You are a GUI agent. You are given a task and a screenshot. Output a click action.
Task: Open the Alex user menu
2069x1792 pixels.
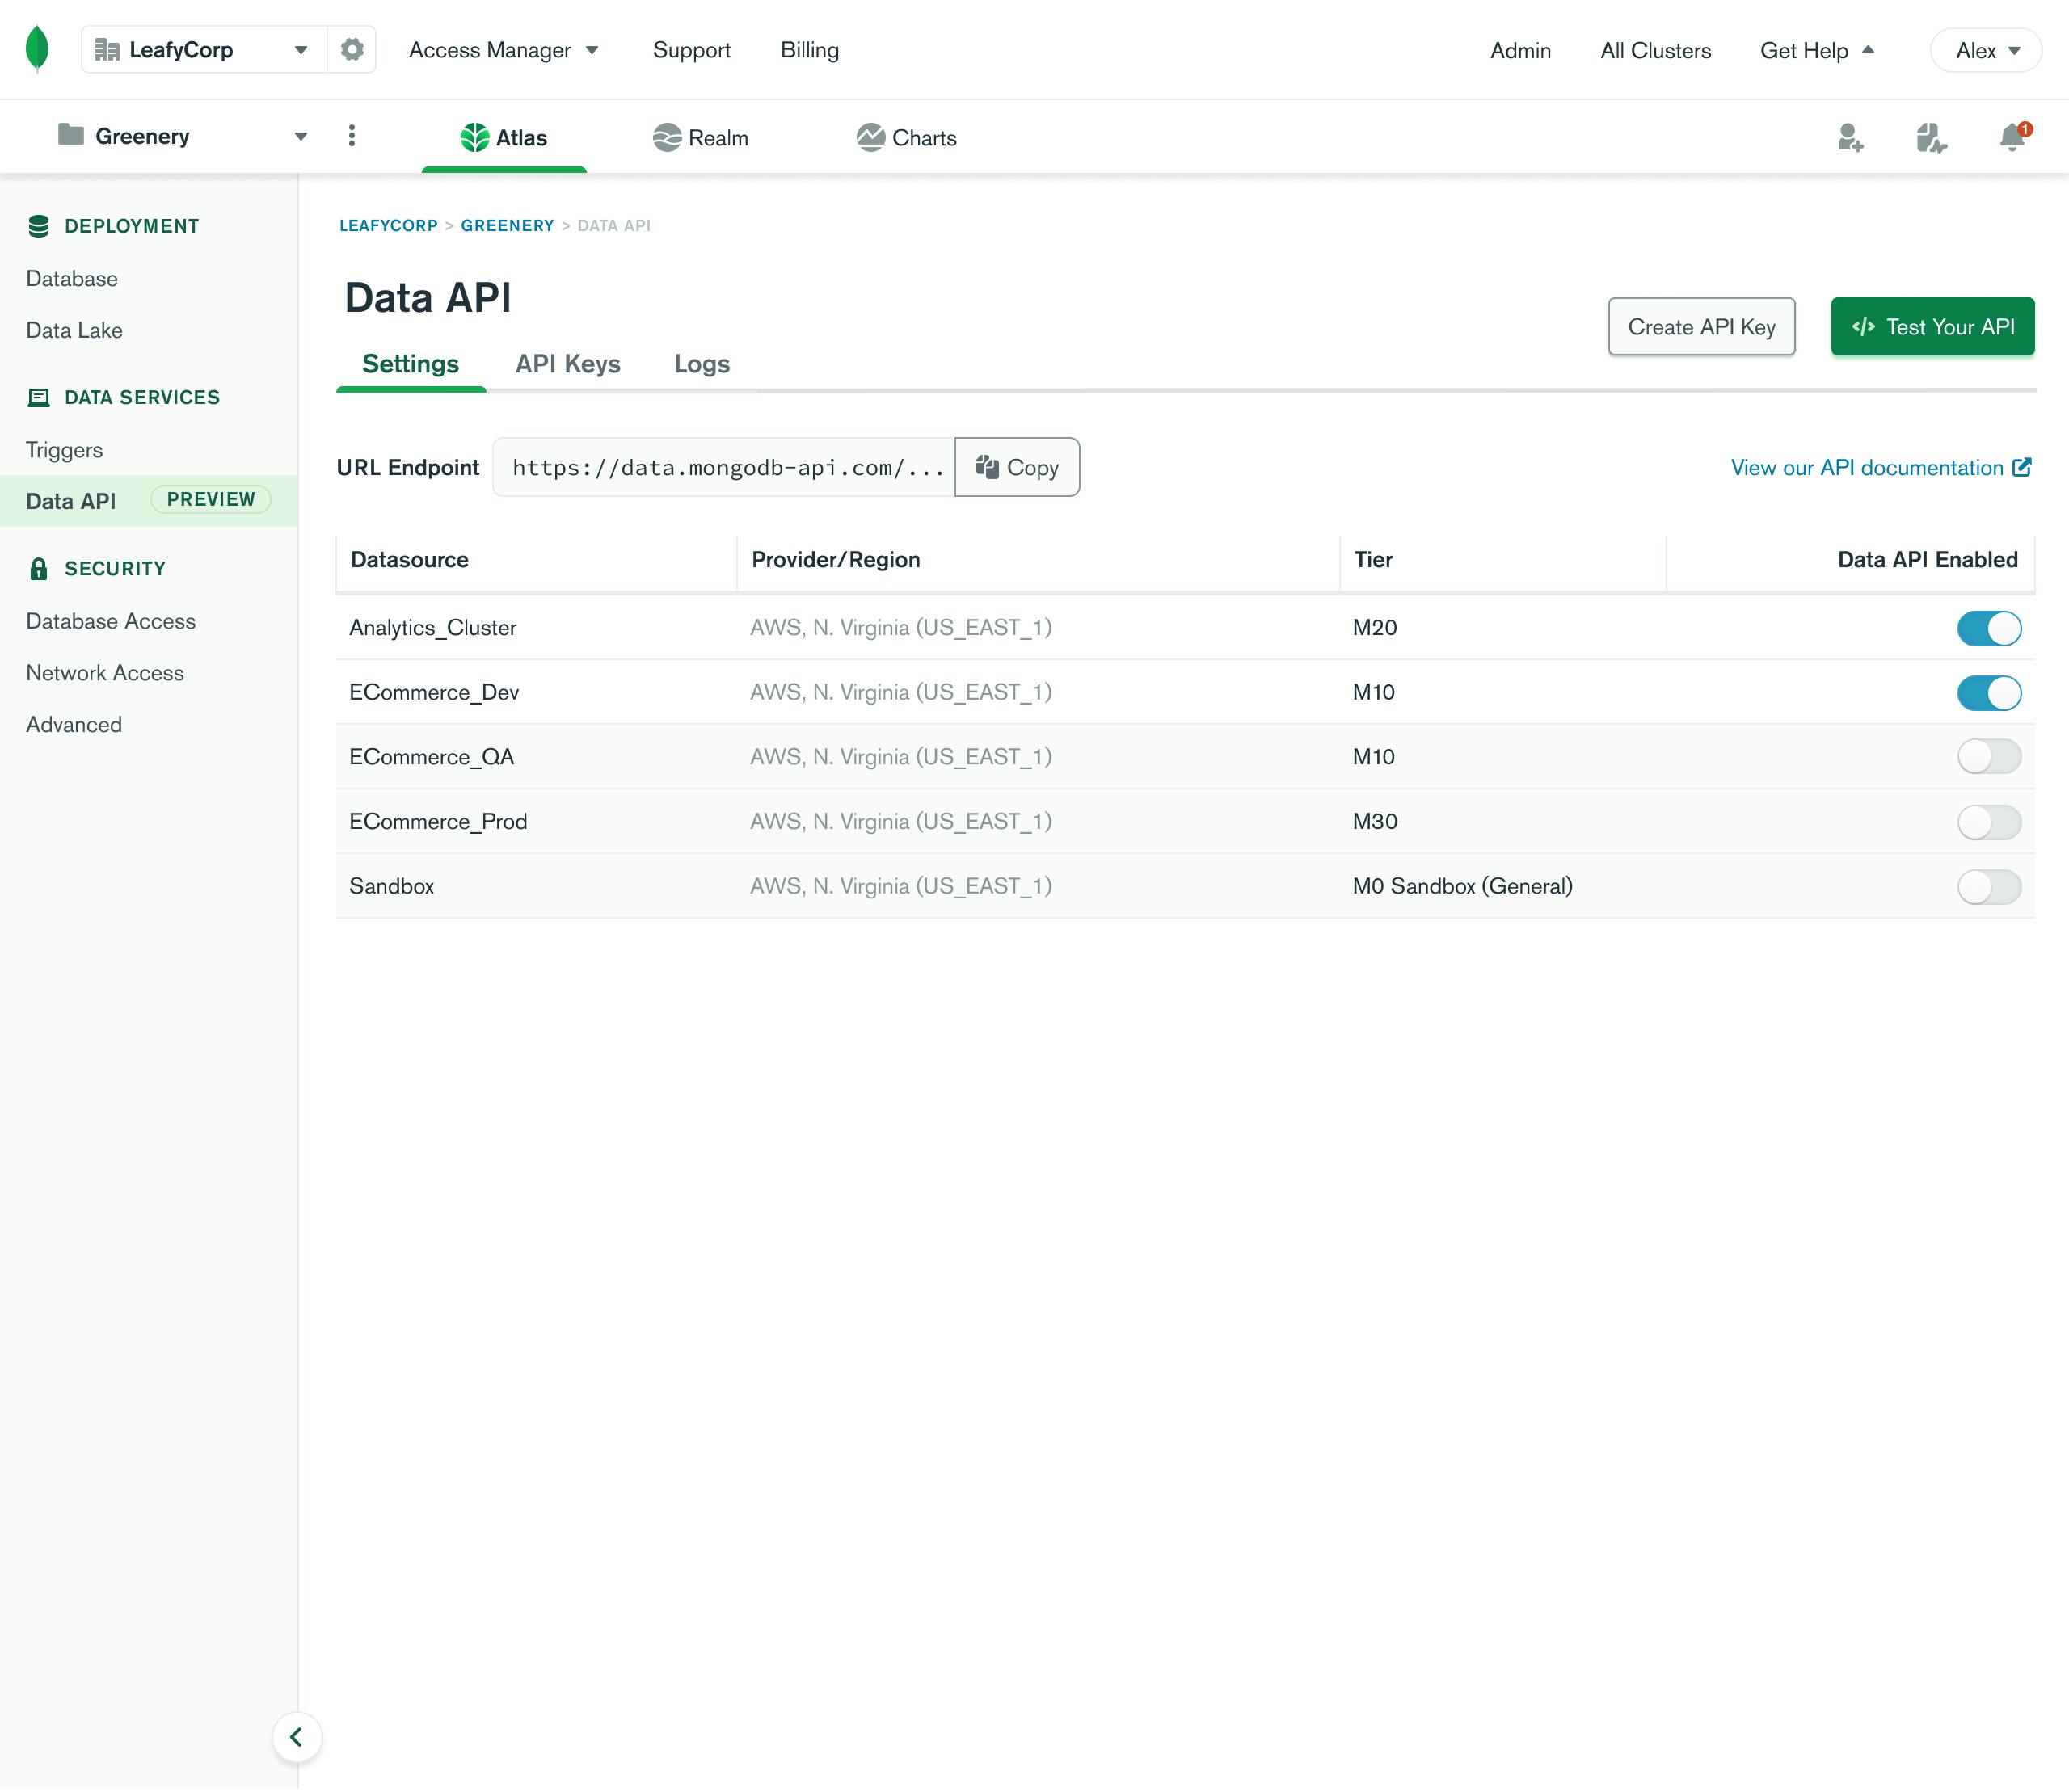pos(1986,50)
